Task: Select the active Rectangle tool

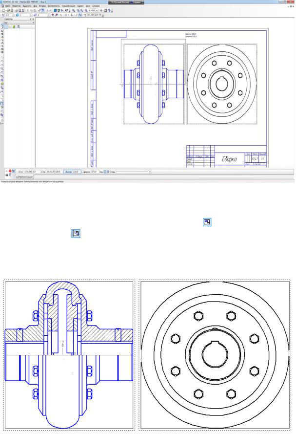Action: tap(2, 103)
